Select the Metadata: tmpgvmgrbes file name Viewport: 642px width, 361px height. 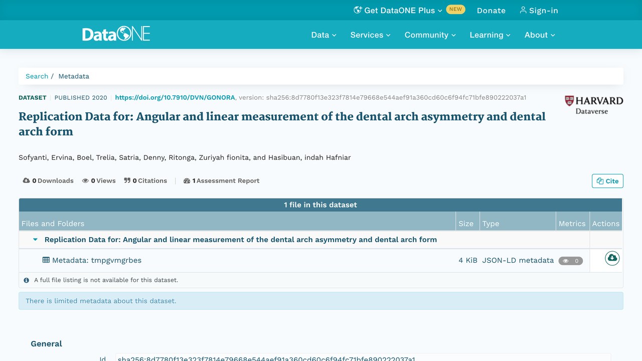(97, 260)
